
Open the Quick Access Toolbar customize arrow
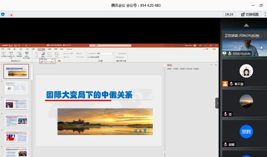30,45
